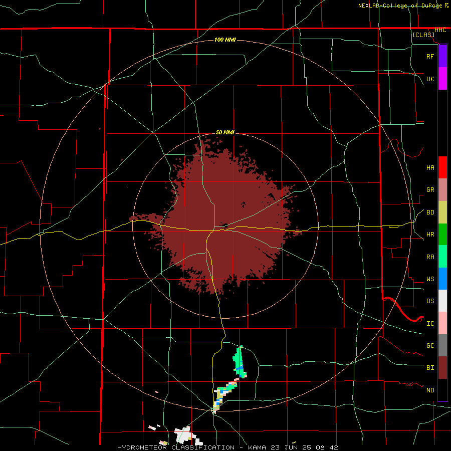The height and width of the screenshot is (451, 451).
Task: Click the GR legend label
Action: 430,190
